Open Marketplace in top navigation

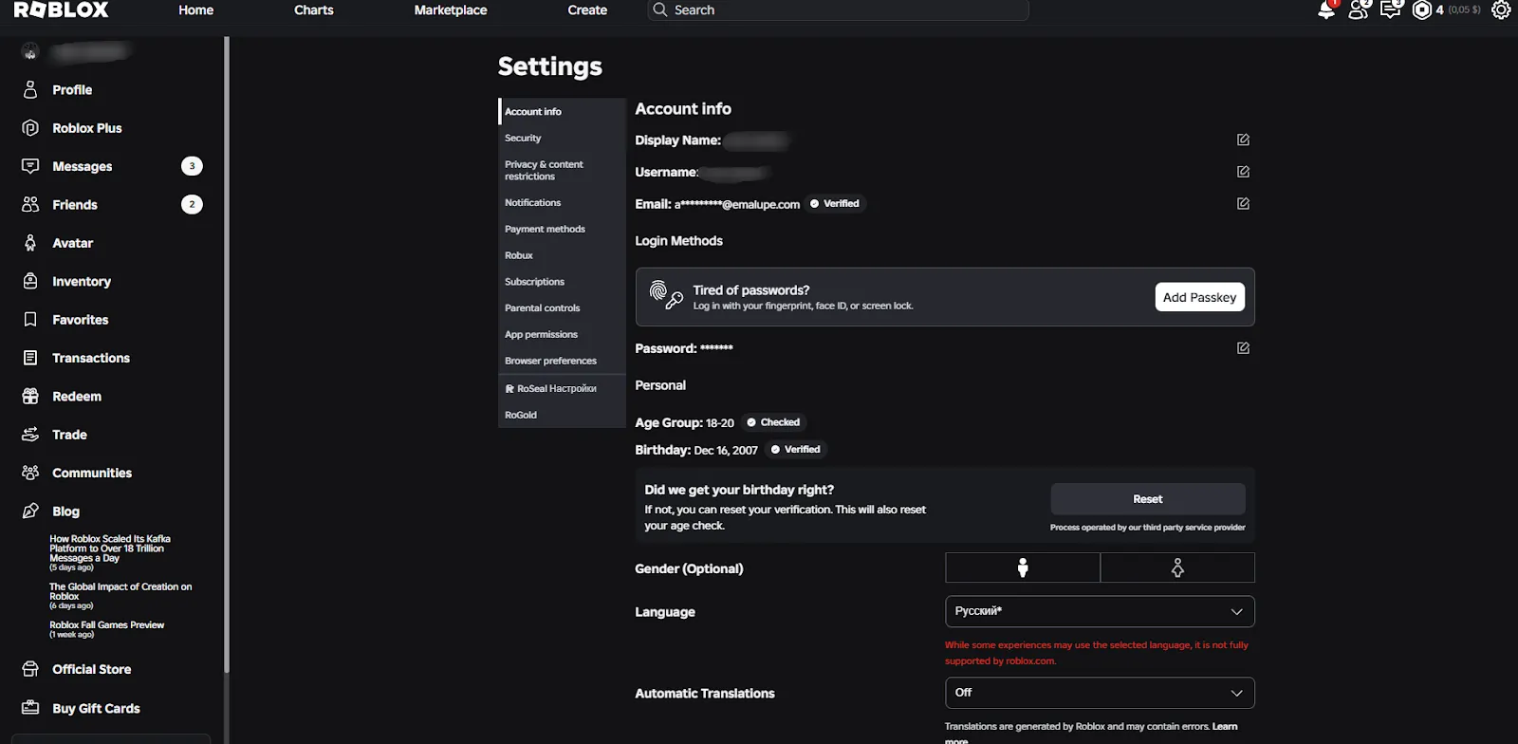click(451, 10)
